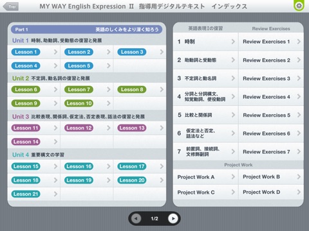Select Lesson 8 in Unit 2
309x231 pixels.
pos(132,89)
